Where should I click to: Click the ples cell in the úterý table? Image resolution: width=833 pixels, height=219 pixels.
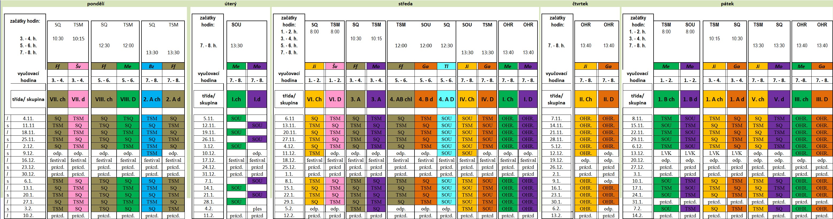pyautogui.click(x=257, y=209)
